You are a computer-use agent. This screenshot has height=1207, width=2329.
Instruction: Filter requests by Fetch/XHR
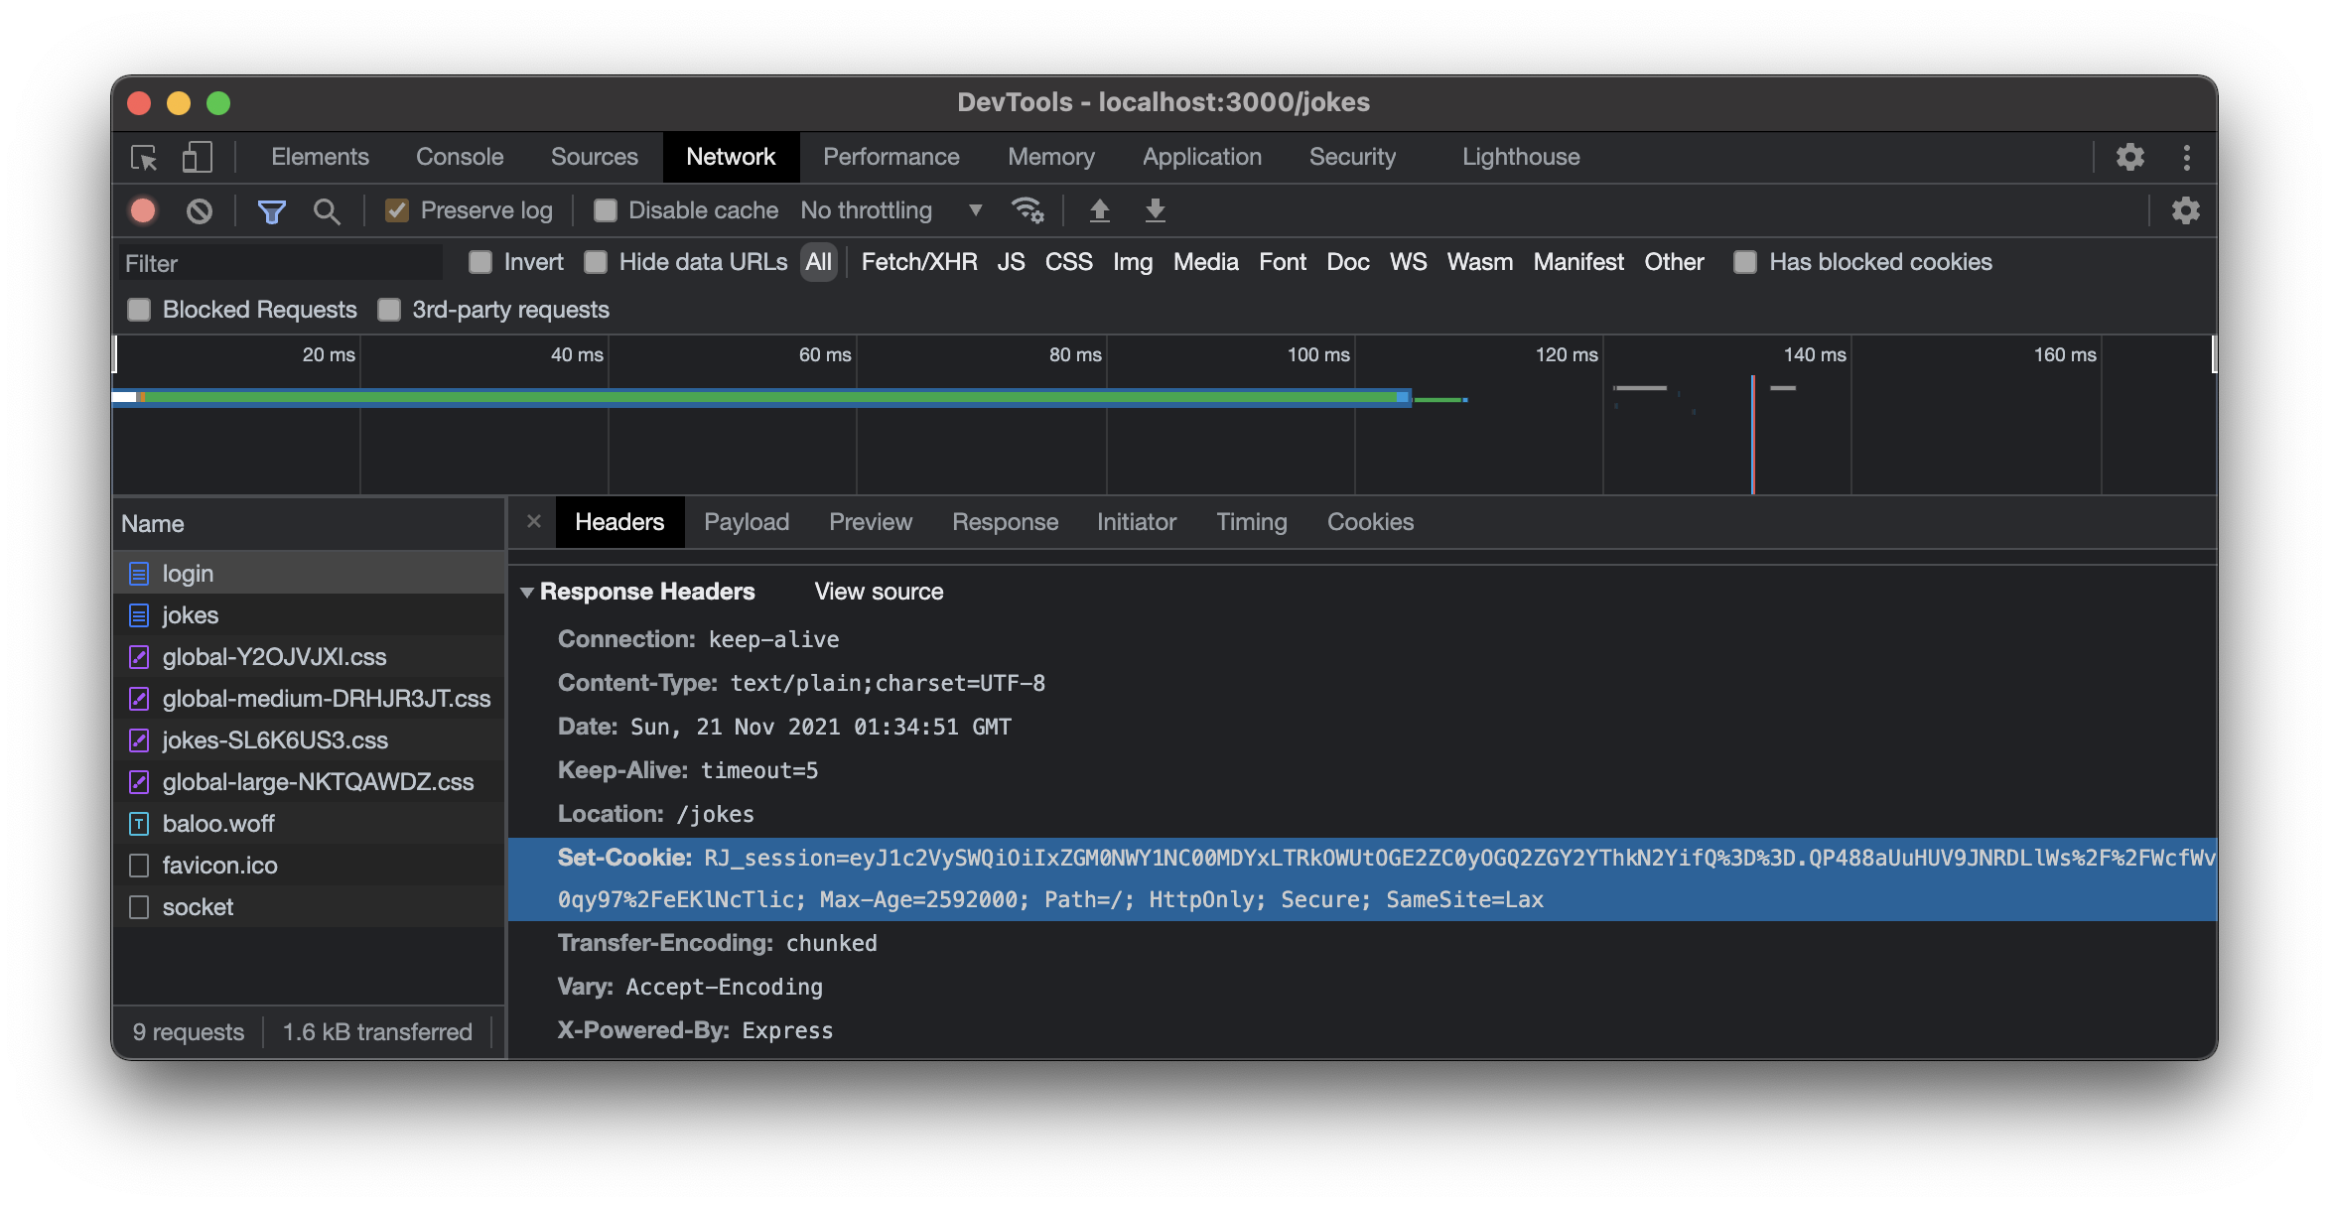click(918, 262)
